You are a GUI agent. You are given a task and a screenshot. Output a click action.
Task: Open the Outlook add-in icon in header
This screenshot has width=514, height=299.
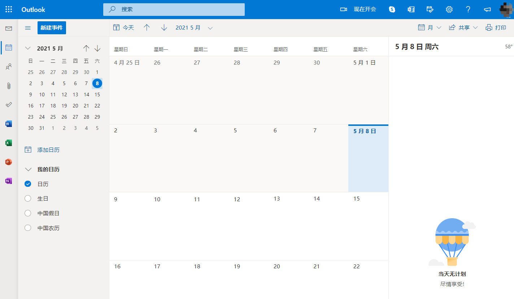pos(411,9)
